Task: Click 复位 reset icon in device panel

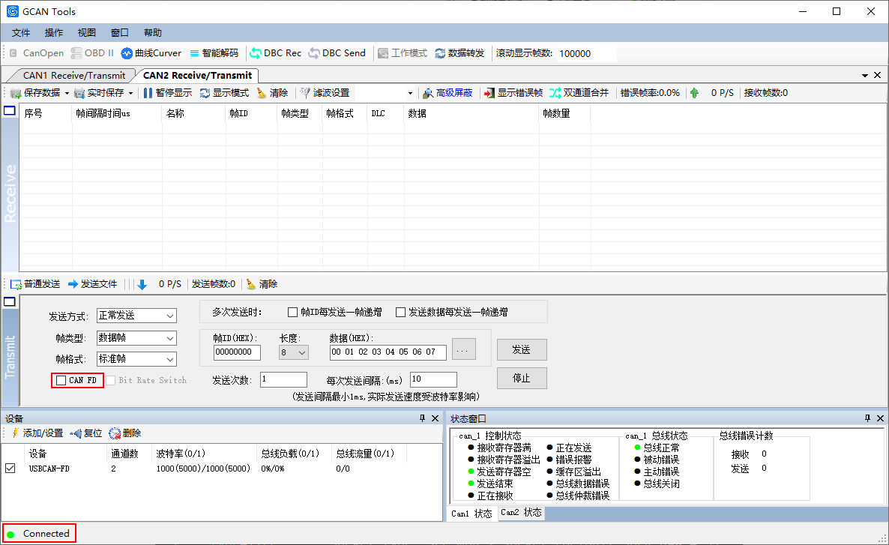Action: (x=76, y=433)
